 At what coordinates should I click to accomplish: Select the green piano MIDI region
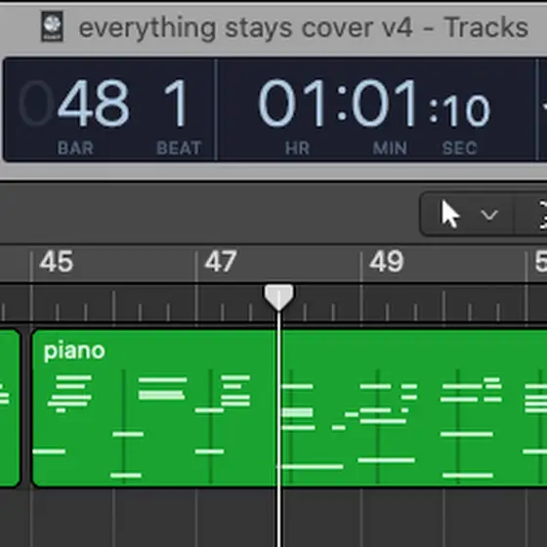tap(289, 408)
